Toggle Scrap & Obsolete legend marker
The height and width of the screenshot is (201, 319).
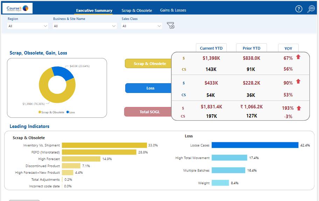40,112
